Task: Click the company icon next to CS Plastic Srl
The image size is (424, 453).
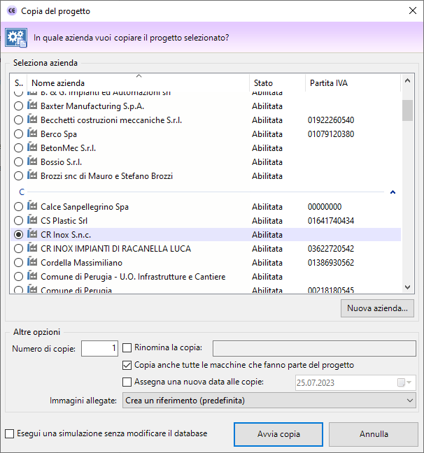Action: [x=32, y=221]
